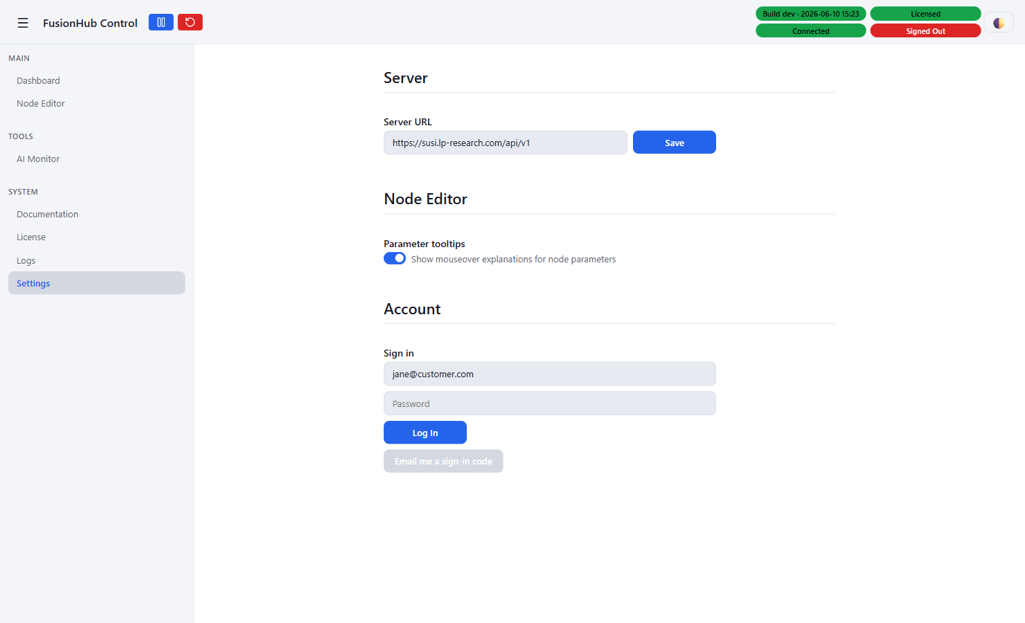Open Node Editor in the sidebar
Image resolution: width=1025 pixels, height=623 pixels.
[x=96, y=103]
